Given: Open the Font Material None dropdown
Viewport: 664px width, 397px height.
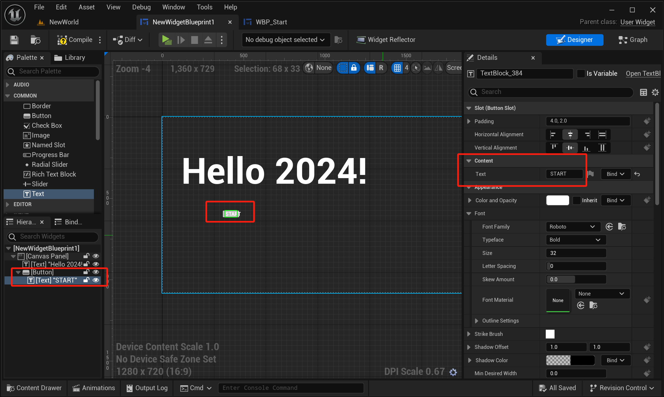Looking at the screenshot, I should pyautogui.click(x=602, y=294).
